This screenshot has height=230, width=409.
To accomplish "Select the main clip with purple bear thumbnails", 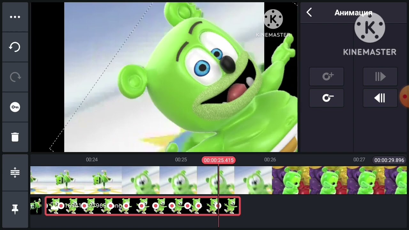I will point(339,180).
